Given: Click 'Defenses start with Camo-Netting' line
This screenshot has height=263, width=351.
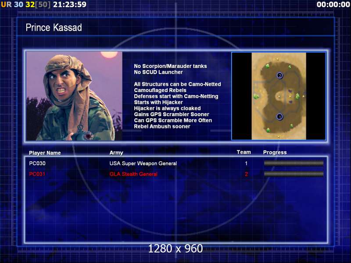Looking at the screenshot, I should coord(176,96).
